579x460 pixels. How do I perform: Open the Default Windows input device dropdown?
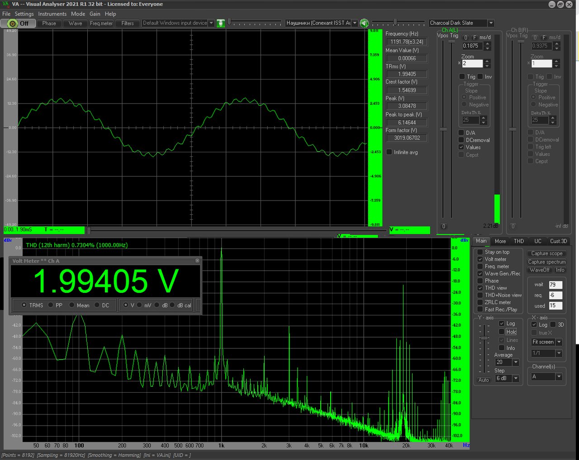pyautogui.click(x=211, y=23)
